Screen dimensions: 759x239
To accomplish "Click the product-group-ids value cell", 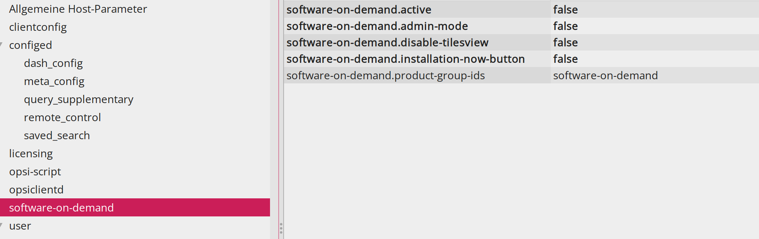I will (605, 75).
